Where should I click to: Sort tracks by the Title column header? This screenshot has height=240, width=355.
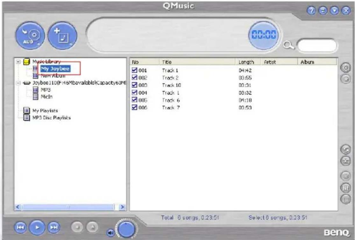[x=197, y=62]
